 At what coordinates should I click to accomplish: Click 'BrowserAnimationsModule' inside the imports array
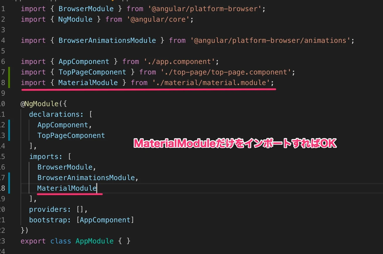[x=86, y=178]
